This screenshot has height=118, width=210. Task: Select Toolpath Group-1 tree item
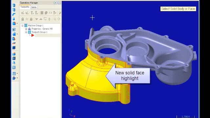coord(39,32)
